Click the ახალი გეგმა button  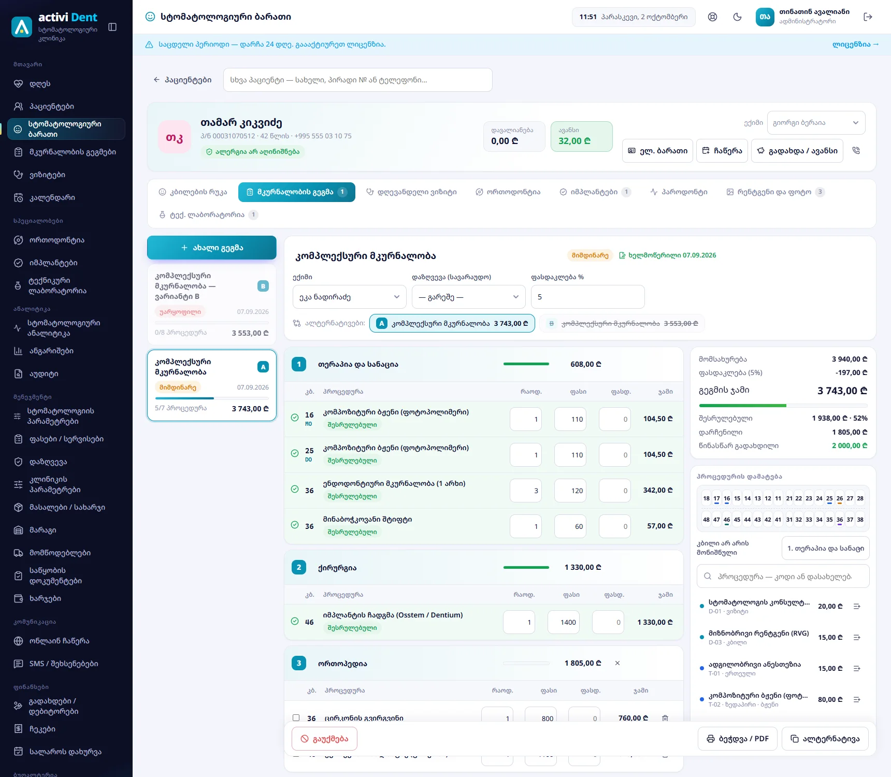212,248
